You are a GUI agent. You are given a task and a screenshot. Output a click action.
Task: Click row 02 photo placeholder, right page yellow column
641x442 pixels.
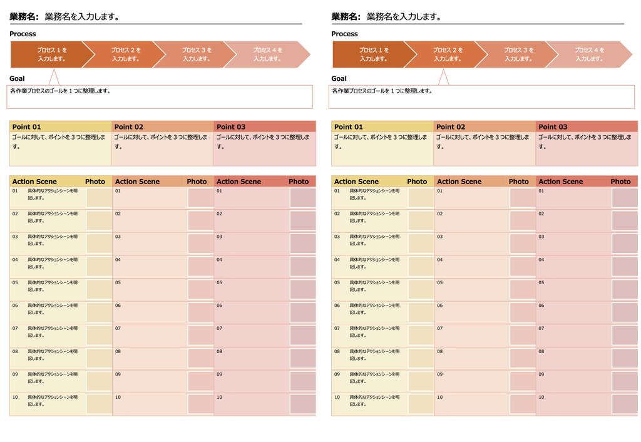[x=421, y=221]
